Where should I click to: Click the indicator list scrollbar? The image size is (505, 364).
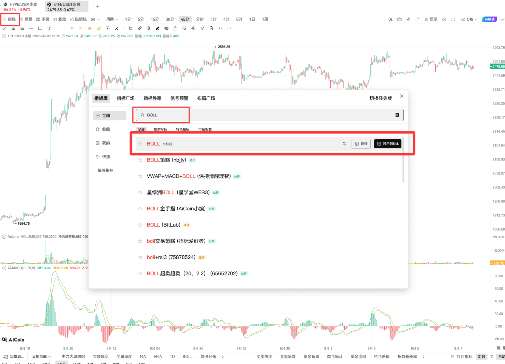pos(403,160)
